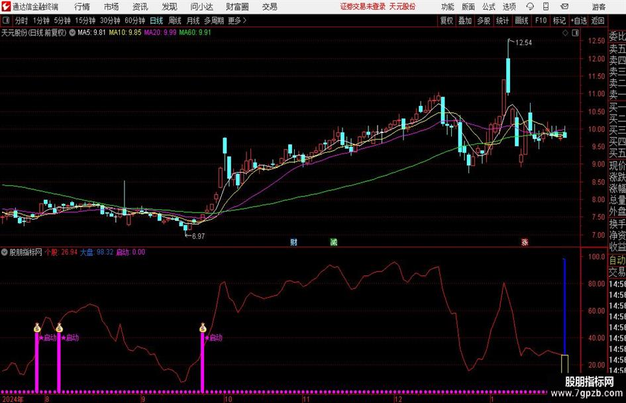Open the 交易 menu
This screenshot has width=626, height=403.
pyautogui.click(x=270, y=7)
